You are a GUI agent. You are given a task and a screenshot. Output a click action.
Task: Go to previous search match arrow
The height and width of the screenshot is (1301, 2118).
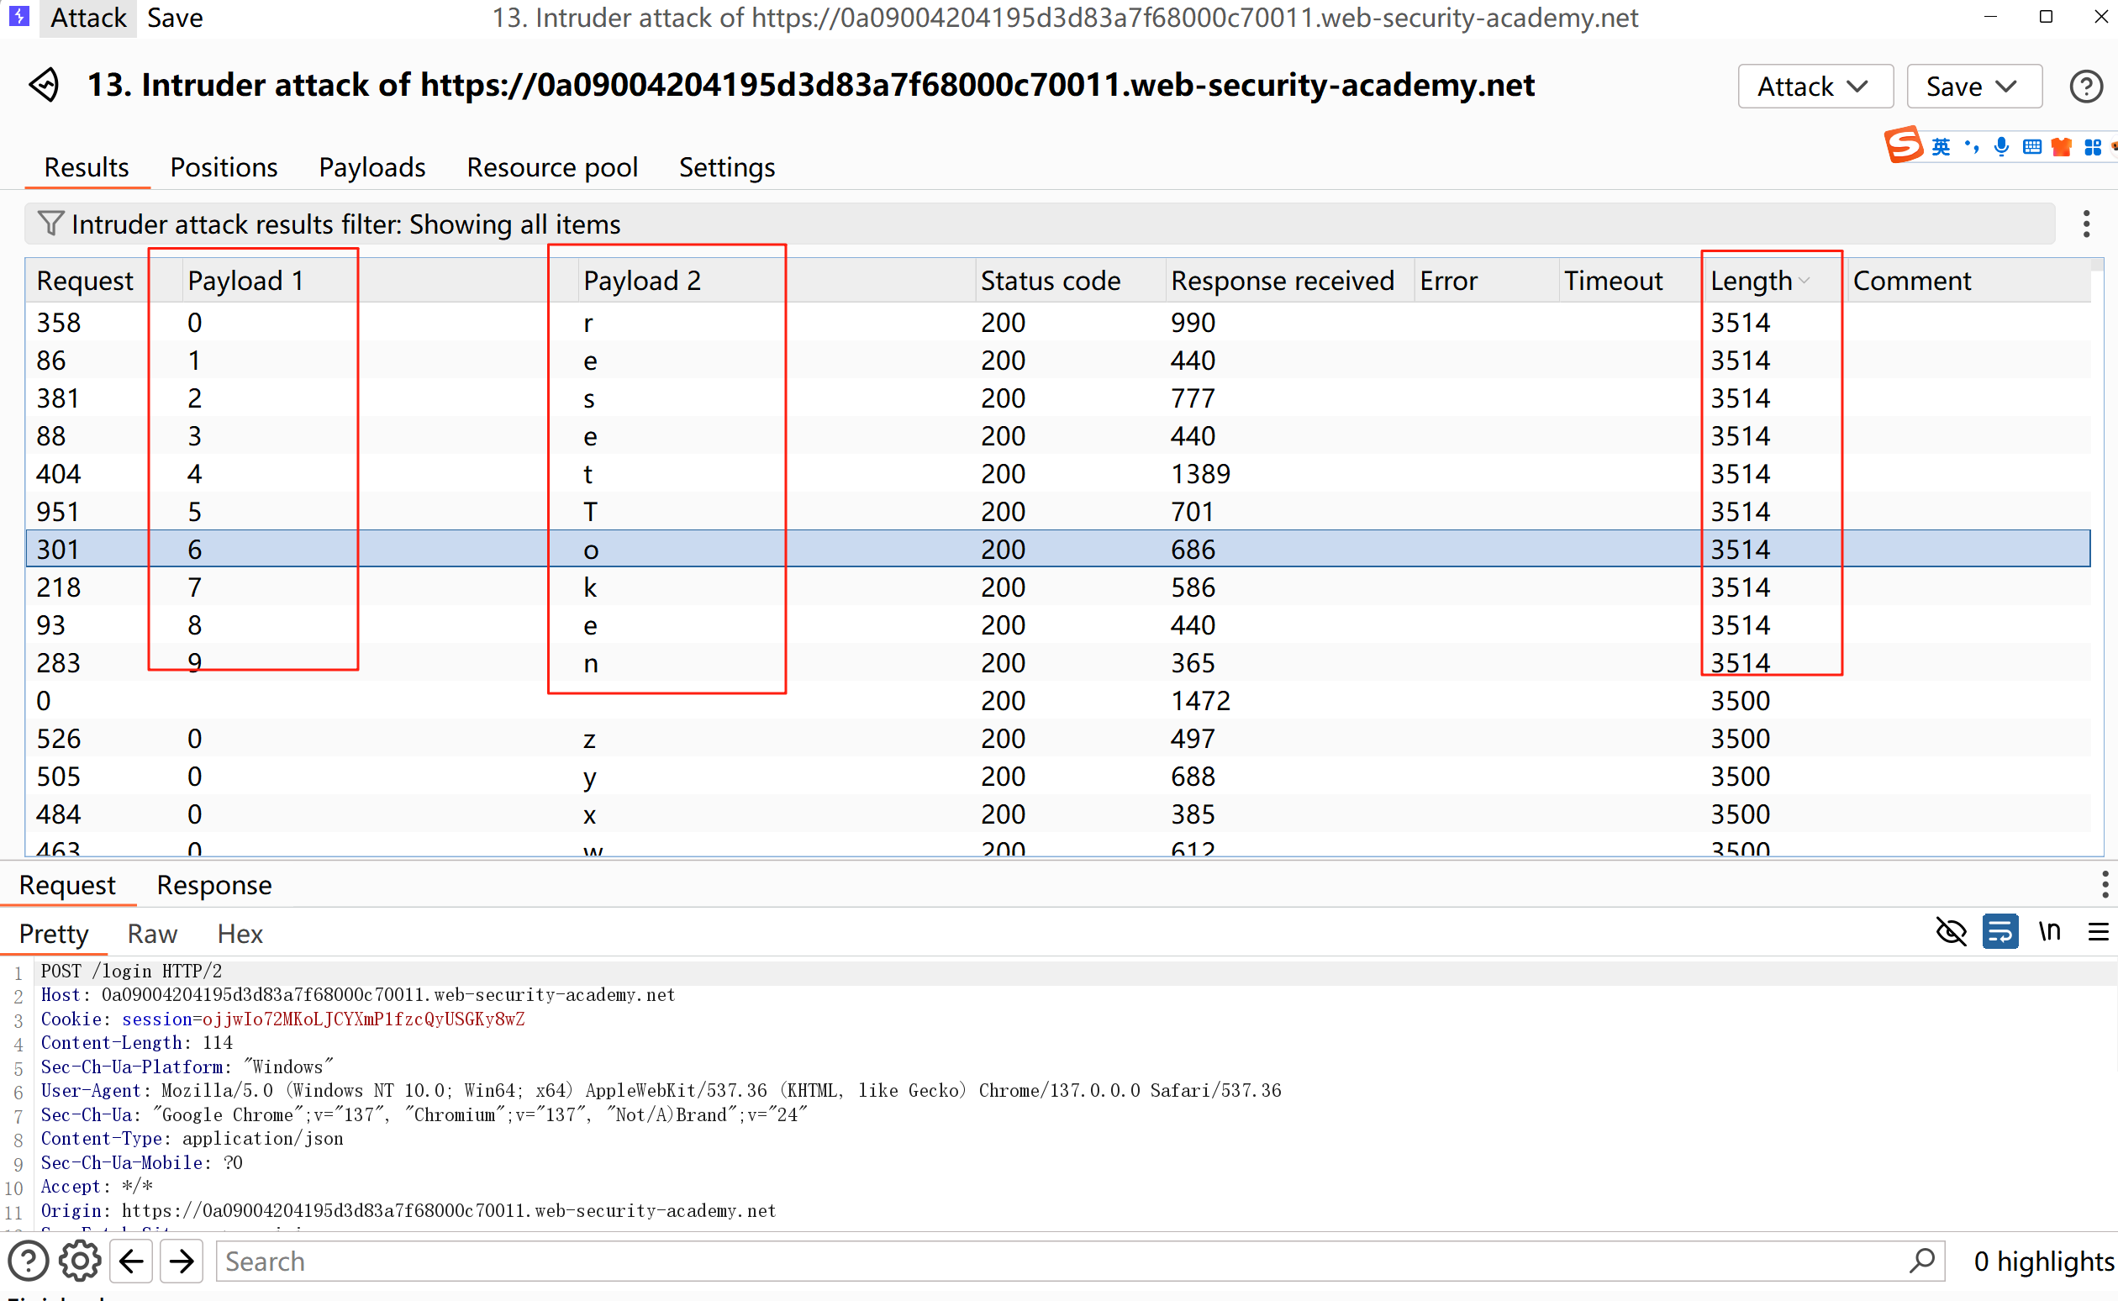(132, 1261)
